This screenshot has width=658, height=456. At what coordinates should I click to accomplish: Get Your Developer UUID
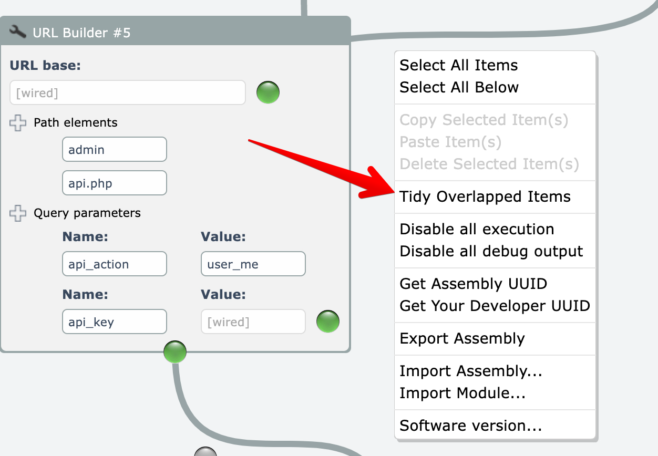point(495,306)
